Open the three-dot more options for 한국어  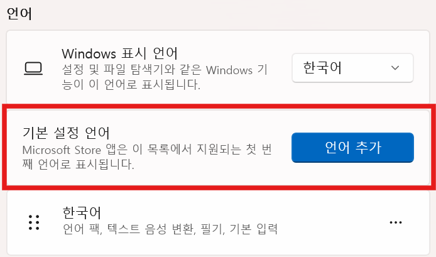point(396,222)
